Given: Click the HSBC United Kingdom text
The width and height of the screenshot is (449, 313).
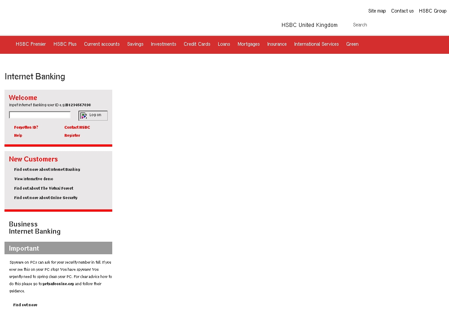Looking at the screenshot, I should point(309,25).
